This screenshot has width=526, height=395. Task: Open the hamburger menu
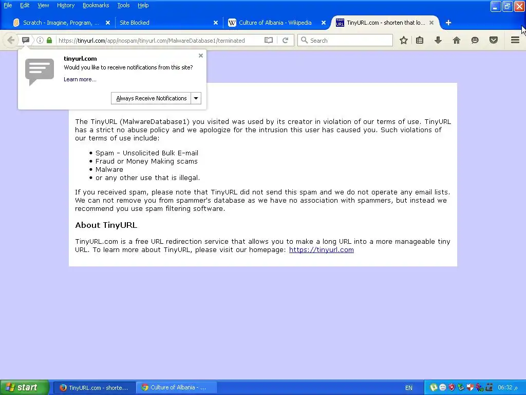coord(515,40)
